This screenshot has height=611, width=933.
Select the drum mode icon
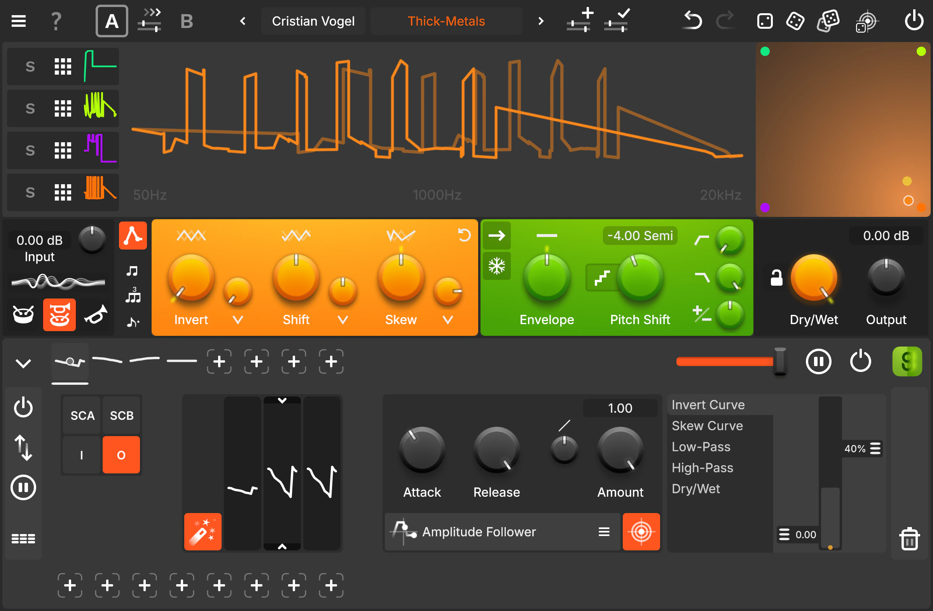(23, 314)
